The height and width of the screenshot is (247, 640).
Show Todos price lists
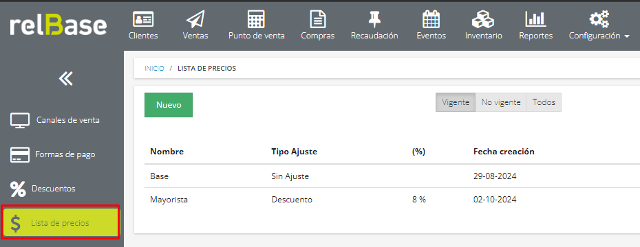tap(544, 102)
